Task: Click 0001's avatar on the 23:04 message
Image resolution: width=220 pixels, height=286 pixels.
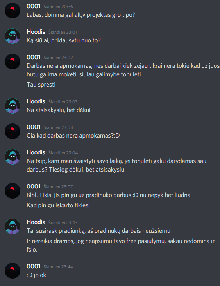Action: click(x=13, y=131)
